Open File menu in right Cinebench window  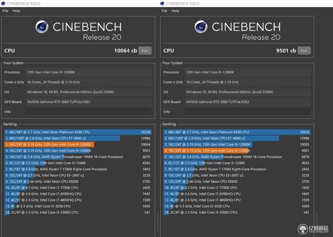click(164, 11)
